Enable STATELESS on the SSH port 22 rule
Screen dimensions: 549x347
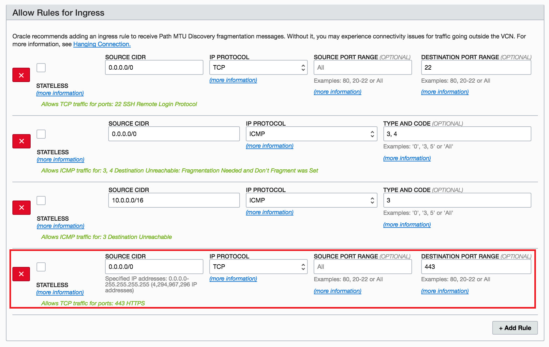point(41,68)
